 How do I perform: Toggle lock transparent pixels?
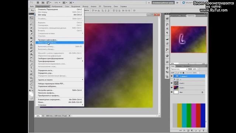click(176, 73)
